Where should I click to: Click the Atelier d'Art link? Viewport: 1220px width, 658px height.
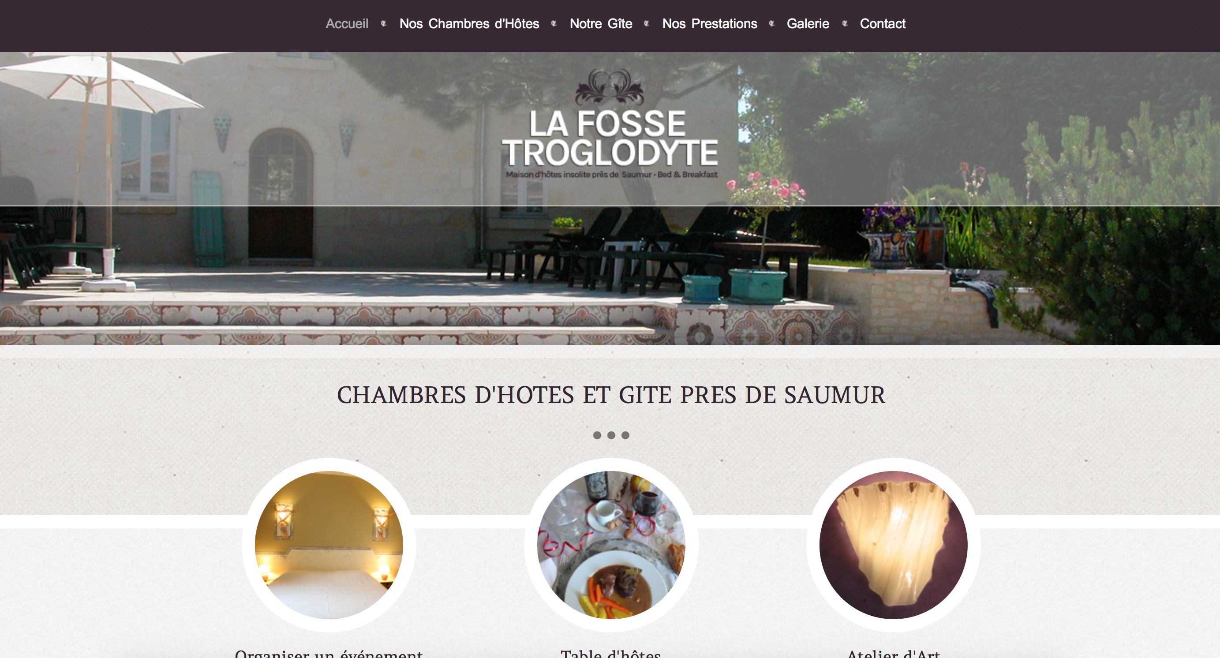tap(893, 653)
